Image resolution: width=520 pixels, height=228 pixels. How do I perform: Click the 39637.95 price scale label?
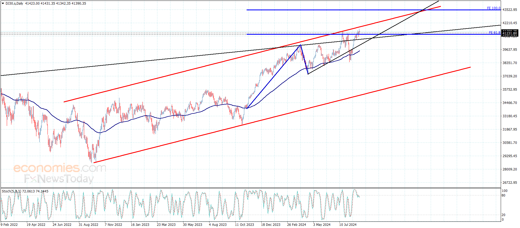click(x=510, y=50)
